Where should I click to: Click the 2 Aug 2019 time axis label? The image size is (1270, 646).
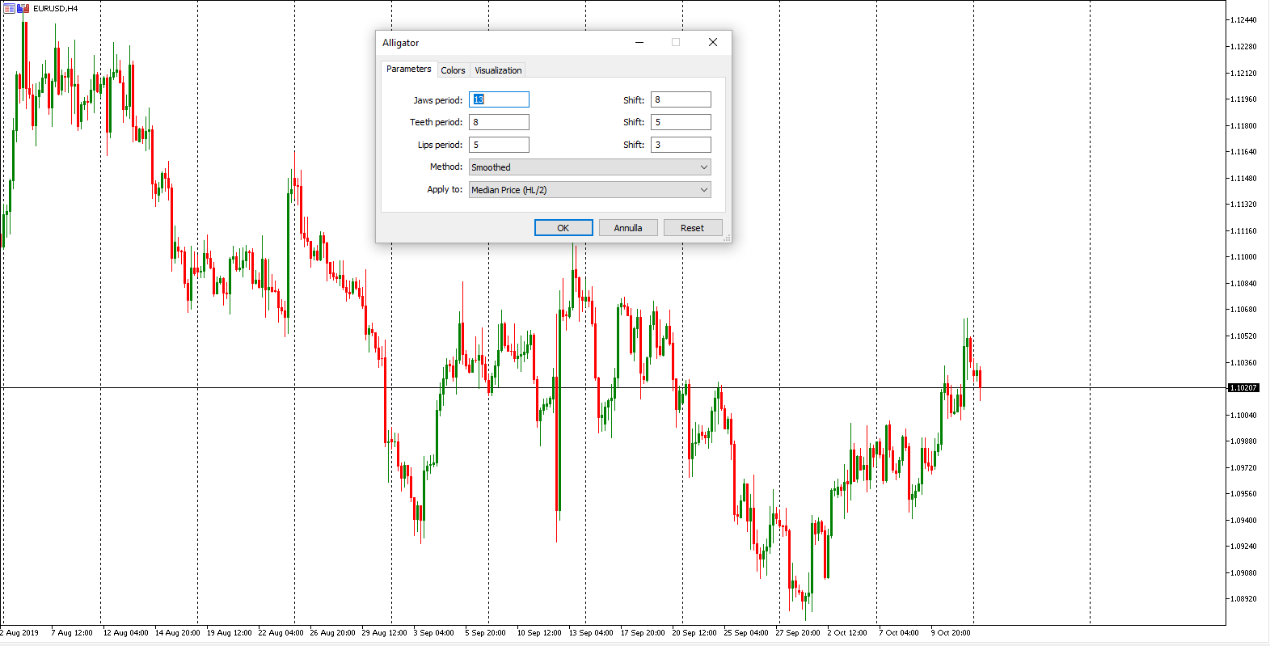(19, 633)
